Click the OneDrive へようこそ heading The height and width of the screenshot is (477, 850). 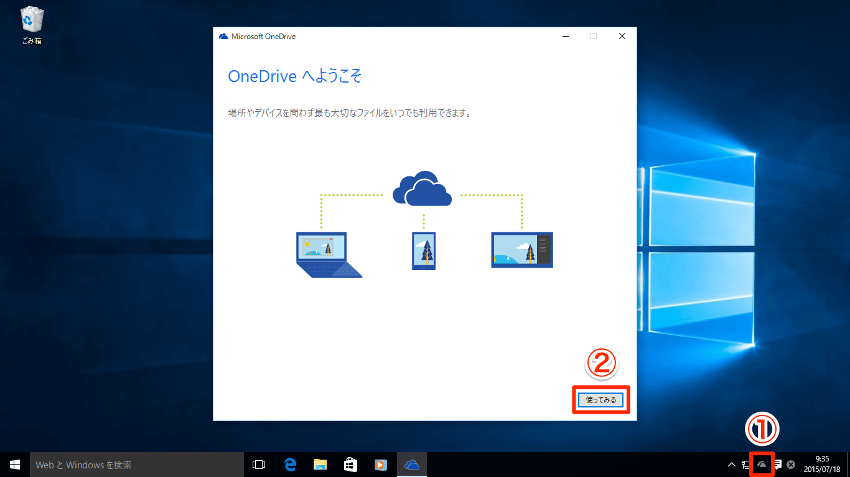click(296, 76)
